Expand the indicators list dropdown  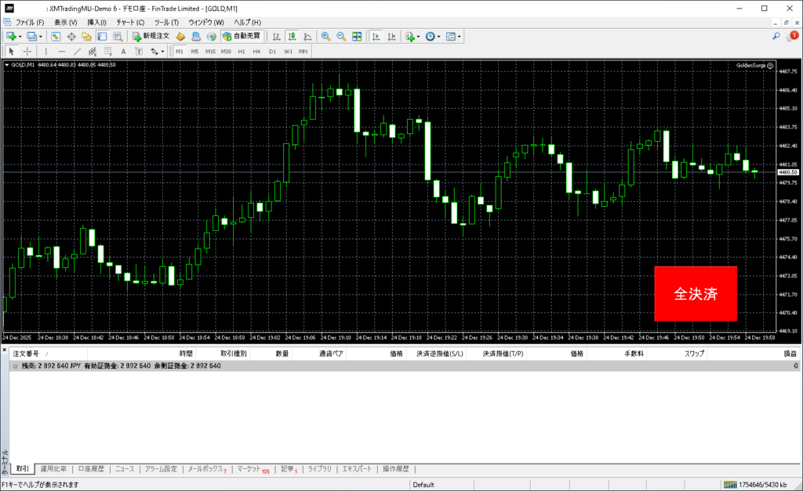[x=419, y=36]
